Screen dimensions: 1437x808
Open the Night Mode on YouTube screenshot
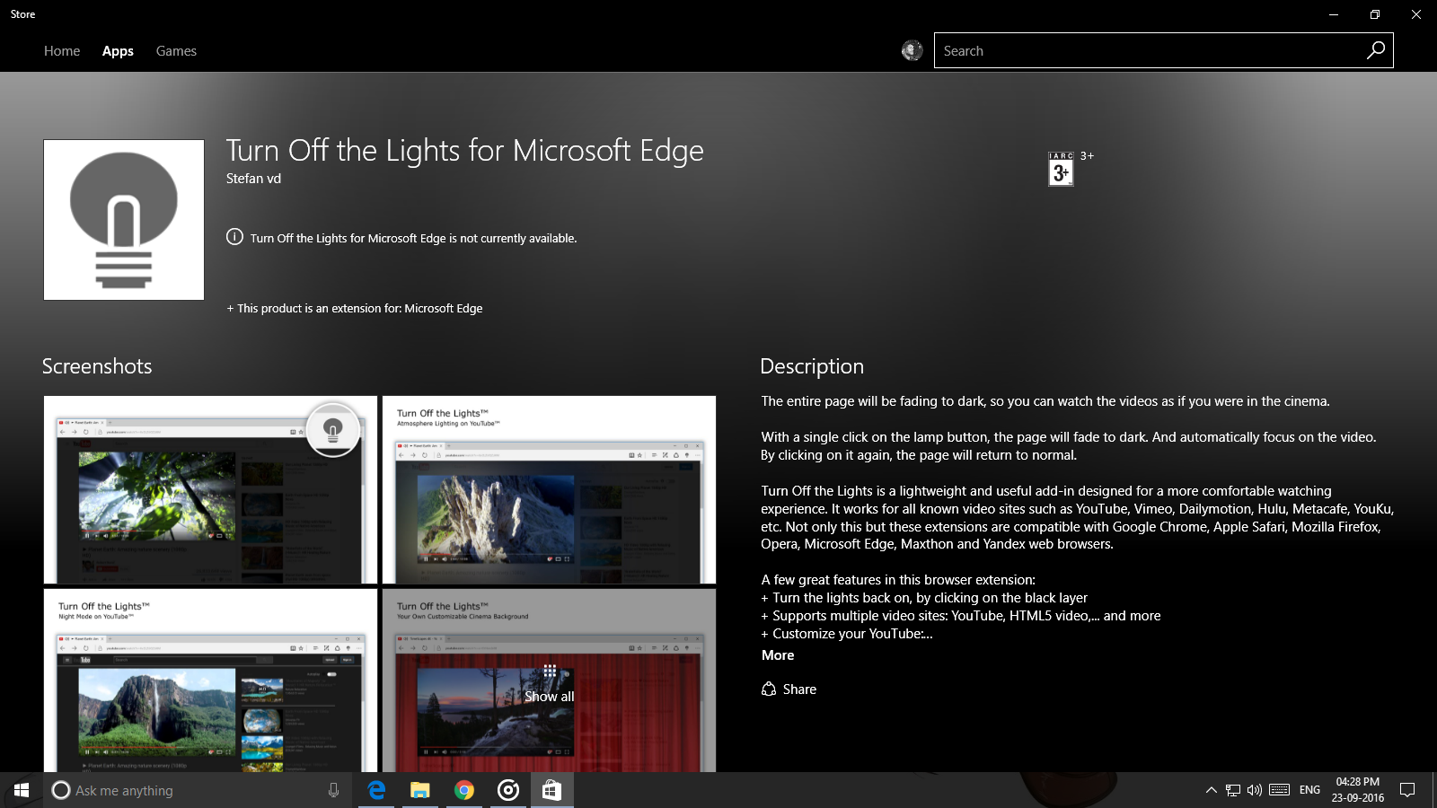click(210, 681)
